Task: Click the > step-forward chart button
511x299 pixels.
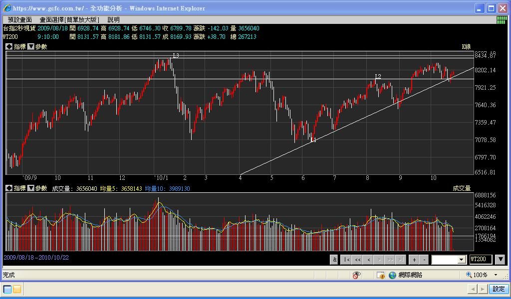Action: tap(379, 260)
